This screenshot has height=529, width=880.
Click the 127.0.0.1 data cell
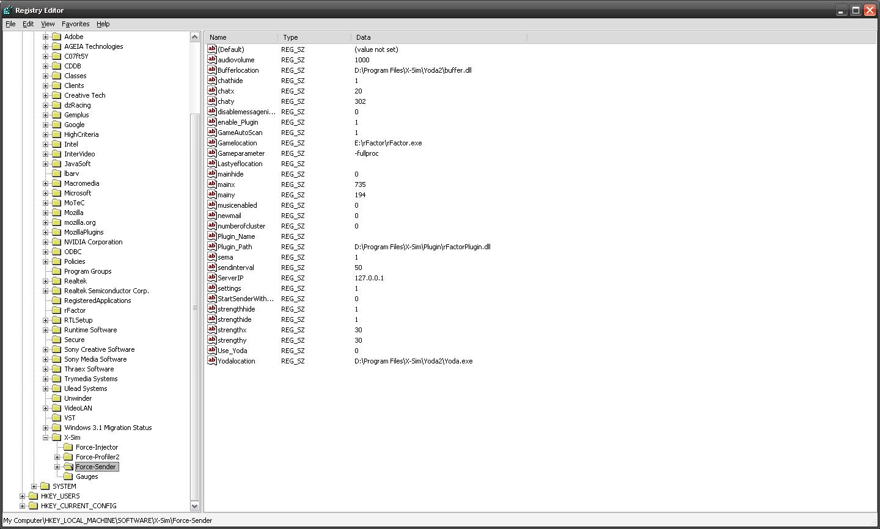(369, 278)
